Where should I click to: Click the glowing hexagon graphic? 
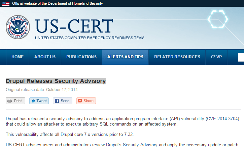coord(218,19)
